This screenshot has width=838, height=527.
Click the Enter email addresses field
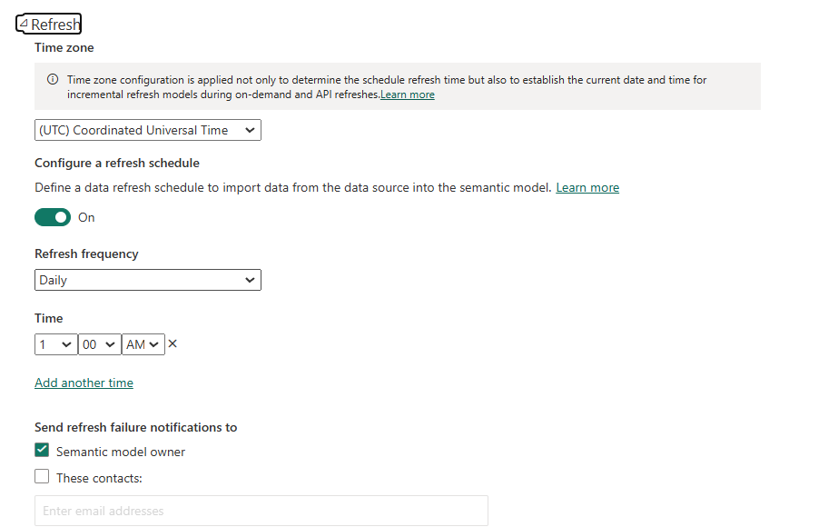pyautogui.click(x=261, y=511)
